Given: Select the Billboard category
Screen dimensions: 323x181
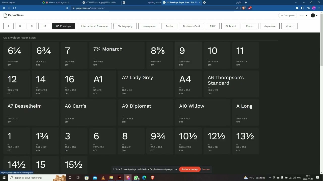Looking at the screenshot, I should (231, 26).
